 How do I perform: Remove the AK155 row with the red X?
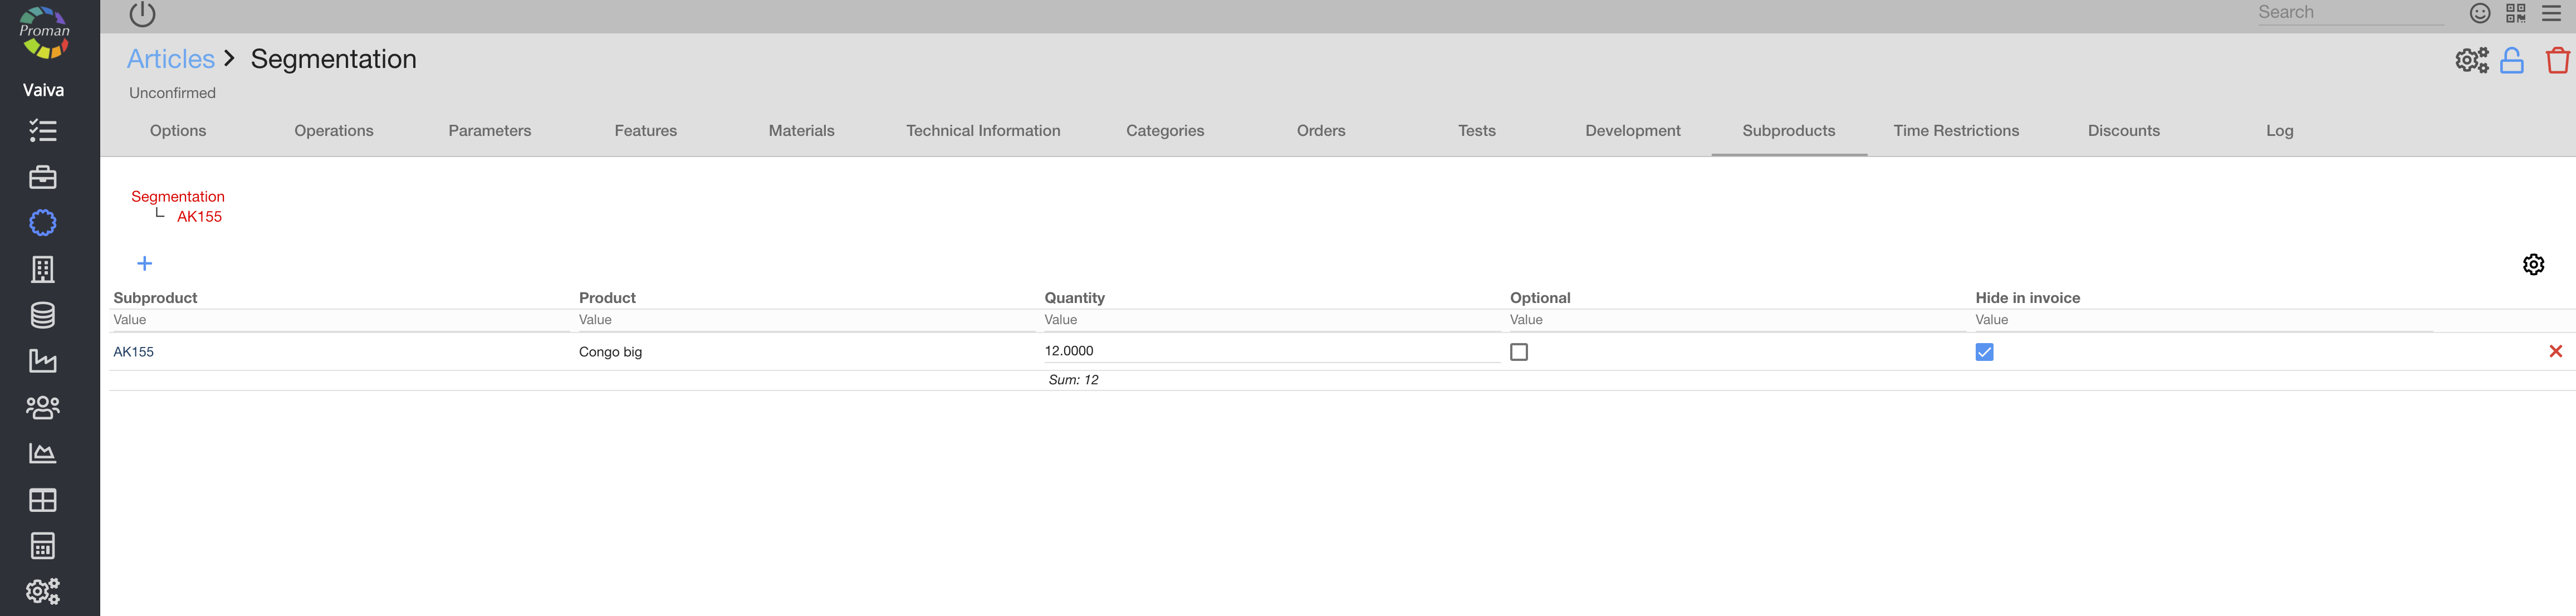tap(2555, 351)
